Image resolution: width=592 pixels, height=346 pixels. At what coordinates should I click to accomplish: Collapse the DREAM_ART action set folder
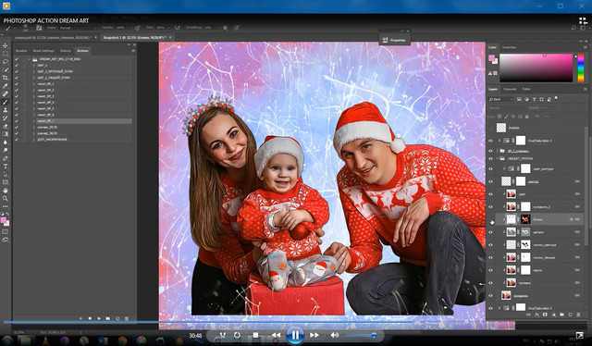coord(29,59)
